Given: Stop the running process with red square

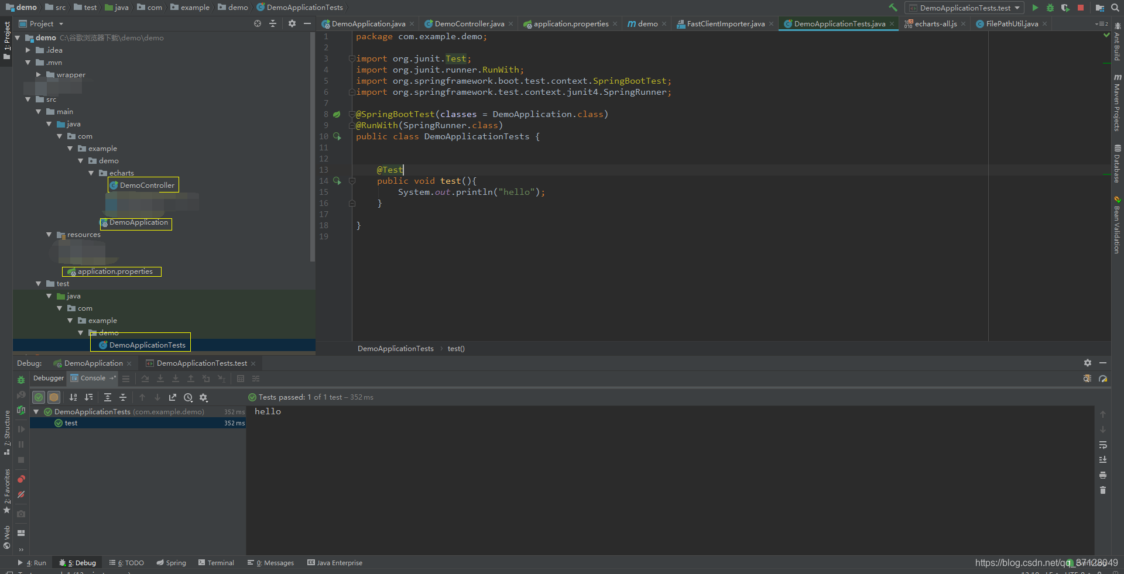Looking at the screenshot, I should 1081,8.
